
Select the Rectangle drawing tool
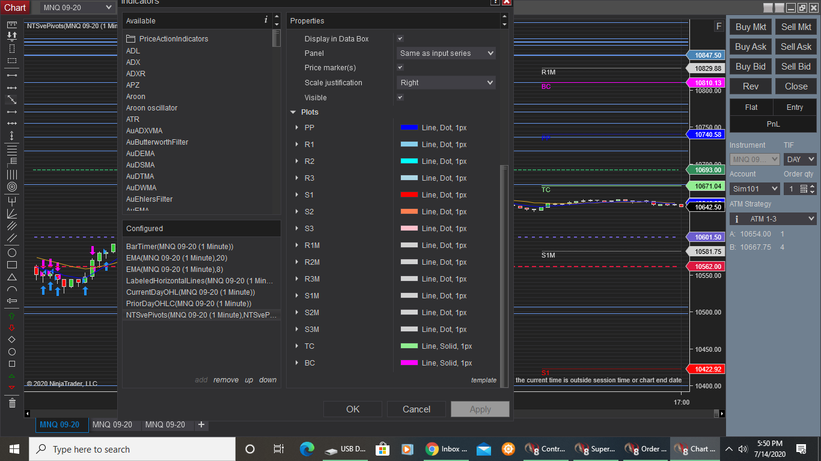coord(12,265)
